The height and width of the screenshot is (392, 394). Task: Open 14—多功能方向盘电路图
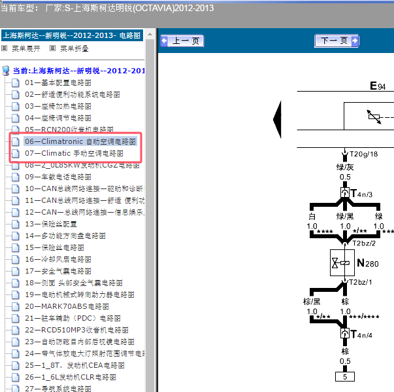point(65,236)
